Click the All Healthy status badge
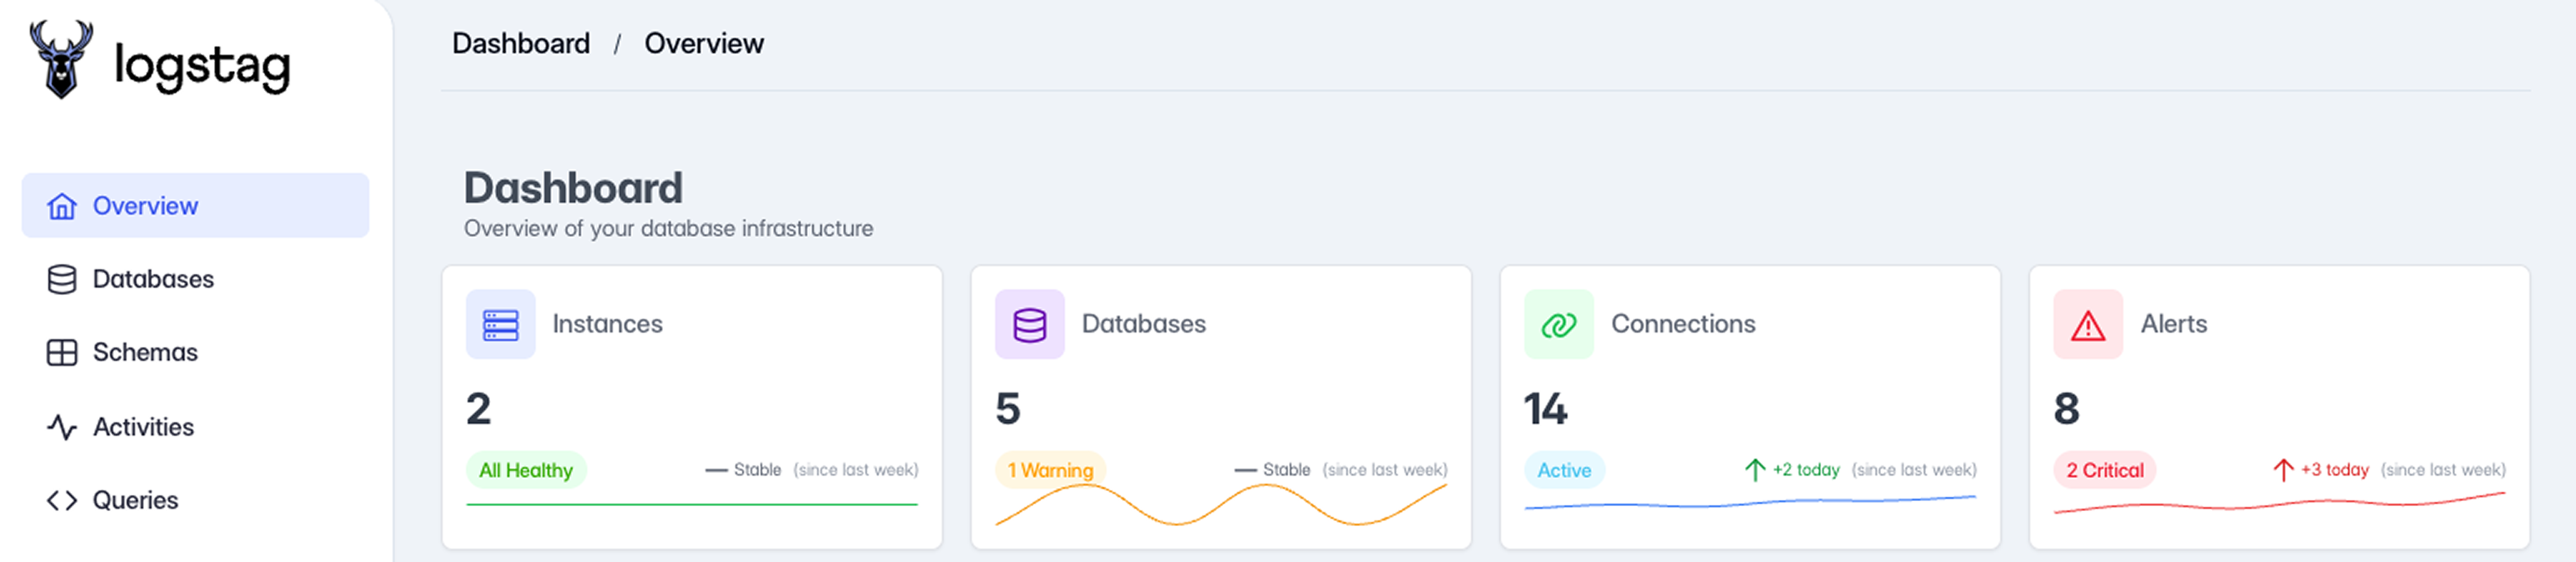 [x=526, y=470]
